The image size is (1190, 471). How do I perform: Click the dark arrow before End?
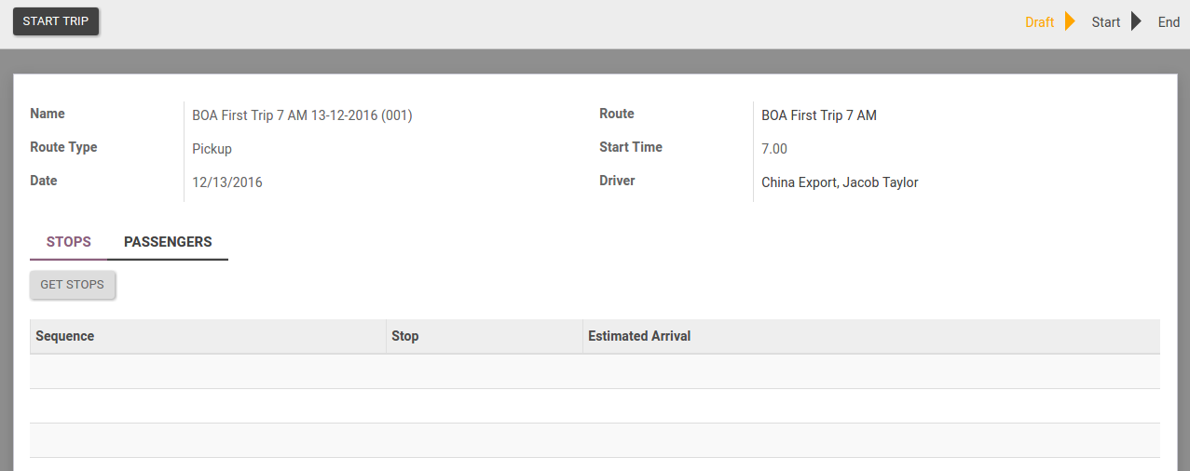pos(1136,21)
